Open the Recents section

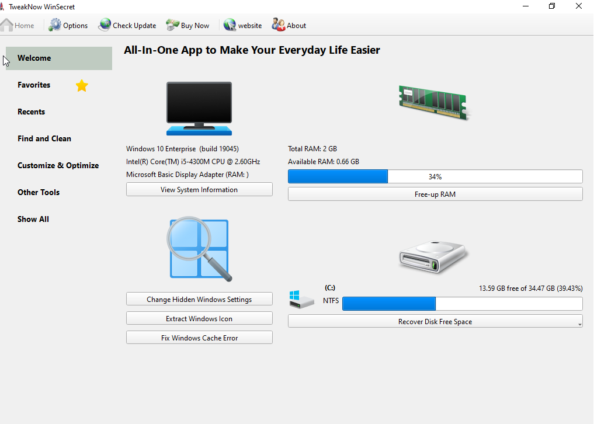click(31, 112)
